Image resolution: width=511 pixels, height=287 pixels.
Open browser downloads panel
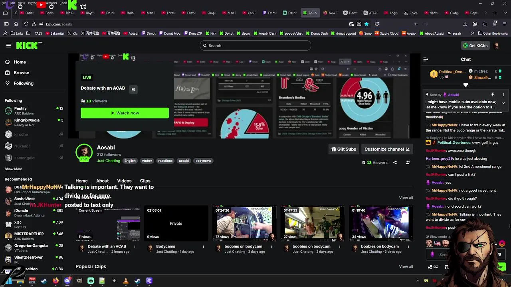465,24
